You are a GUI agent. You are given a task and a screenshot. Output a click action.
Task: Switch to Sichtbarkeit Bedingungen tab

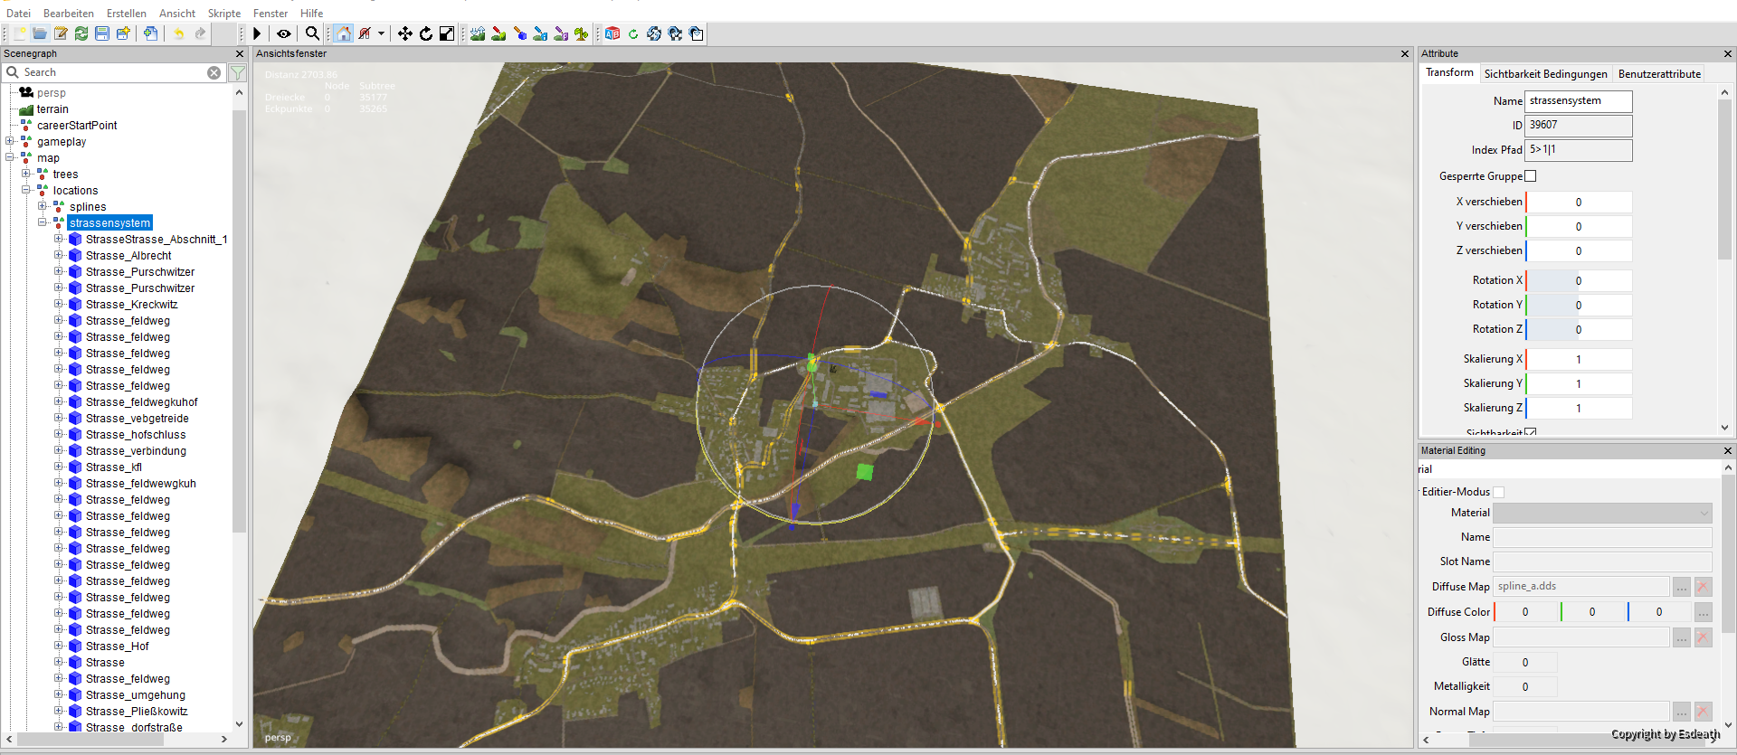1545,74
